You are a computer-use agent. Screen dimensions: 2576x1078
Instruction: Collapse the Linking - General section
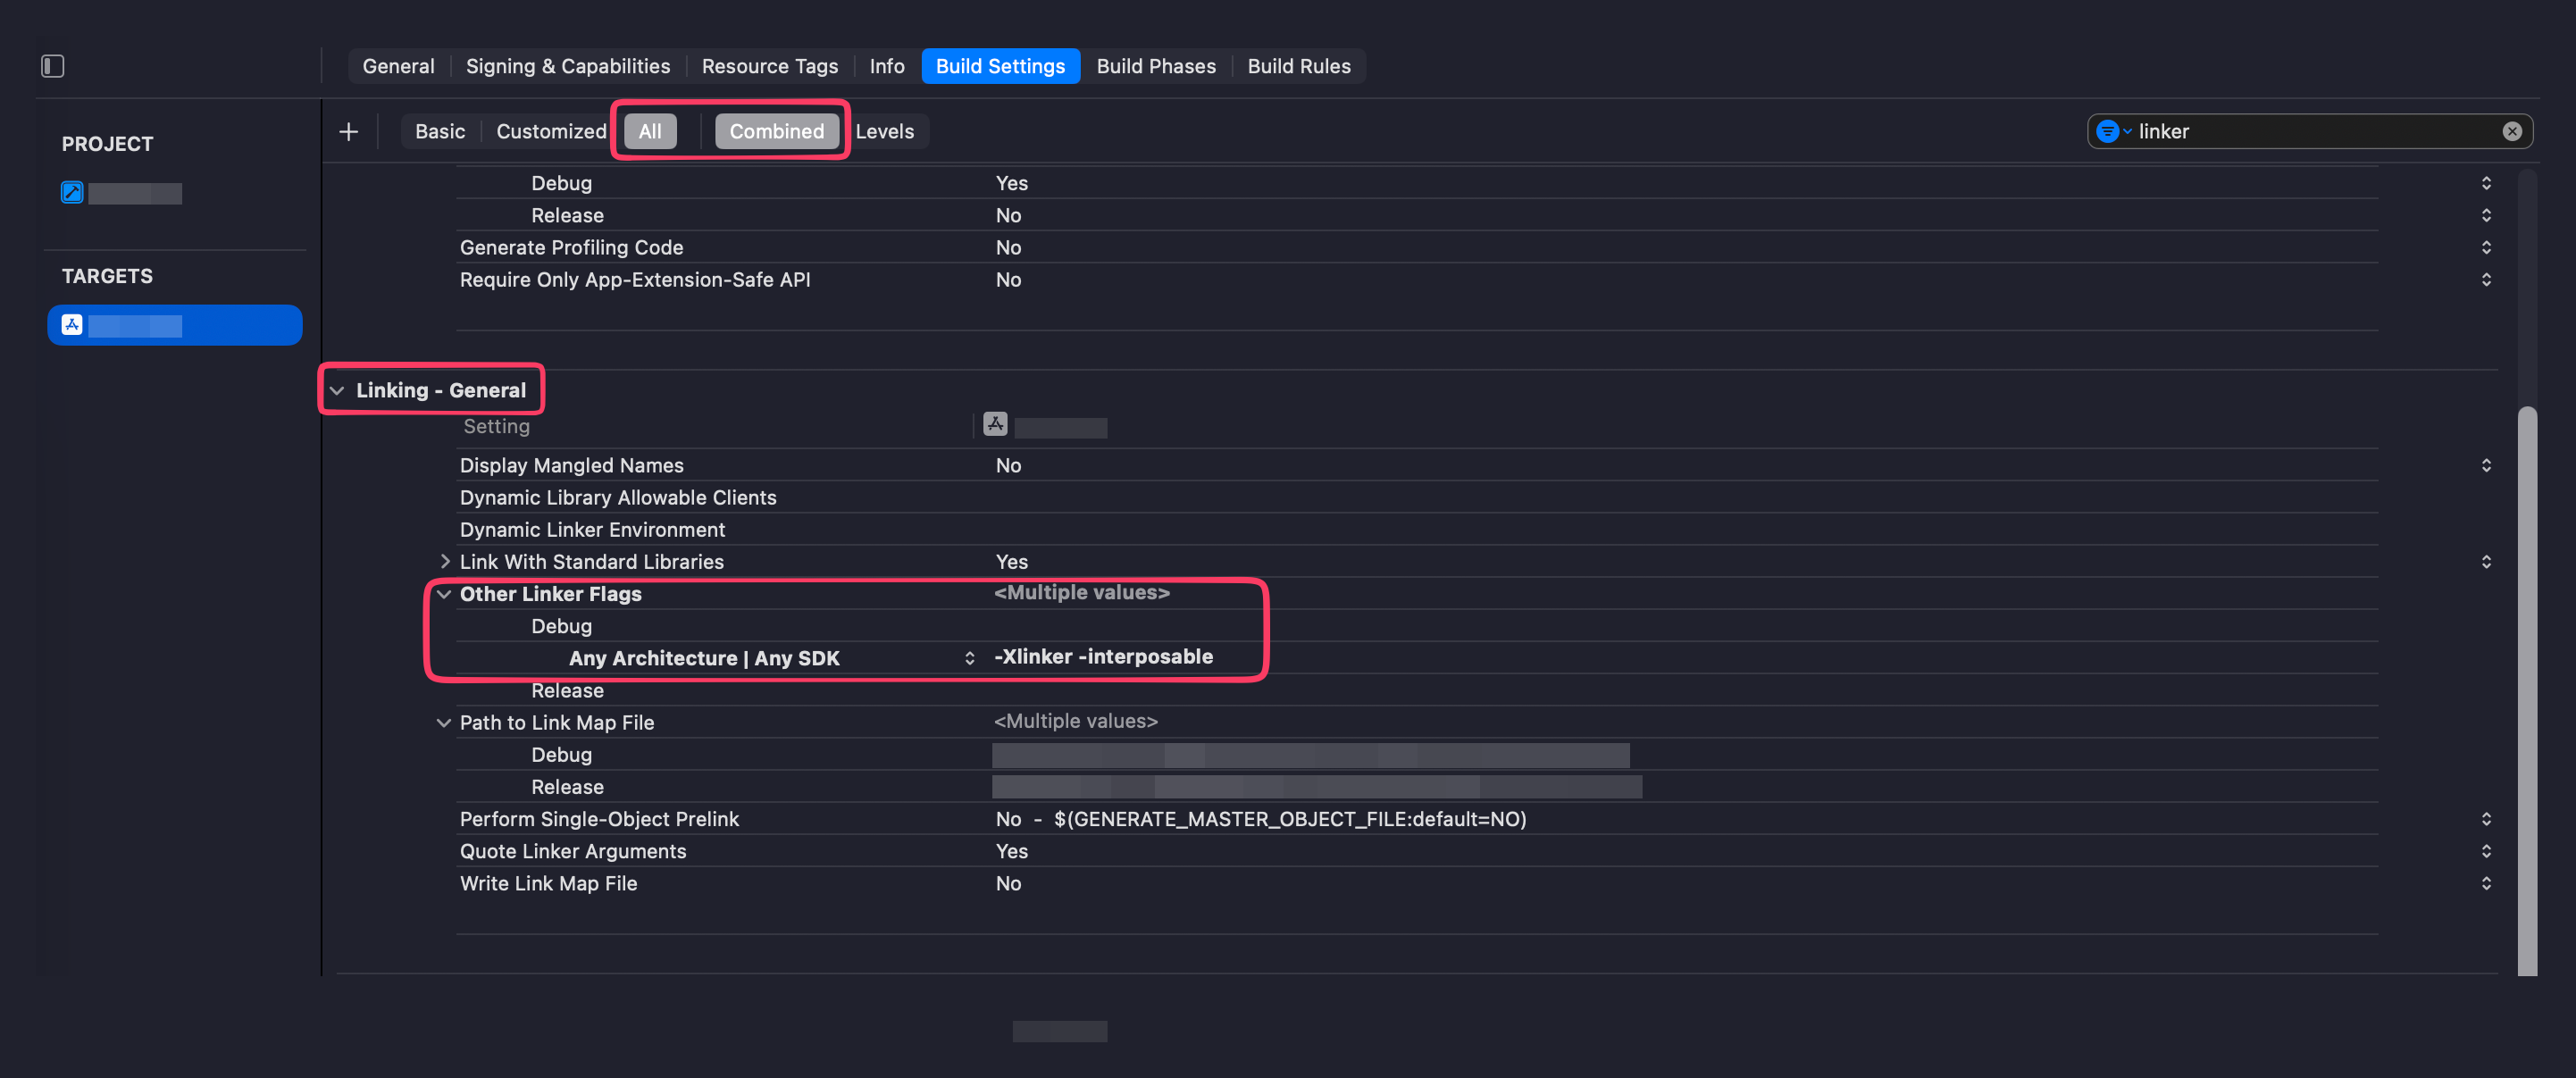tap(337, 390)
